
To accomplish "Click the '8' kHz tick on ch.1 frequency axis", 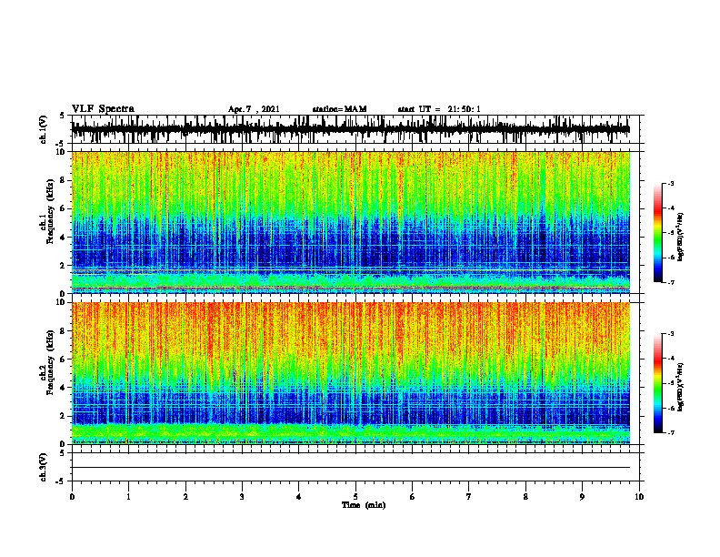I will 64,180.
